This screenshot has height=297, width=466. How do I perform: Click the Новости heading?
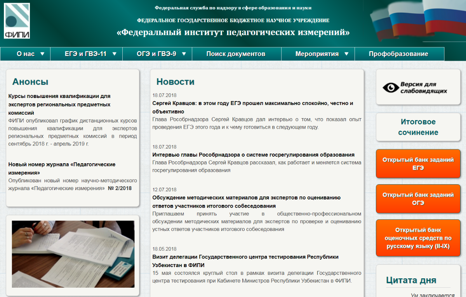pos(175,82)
